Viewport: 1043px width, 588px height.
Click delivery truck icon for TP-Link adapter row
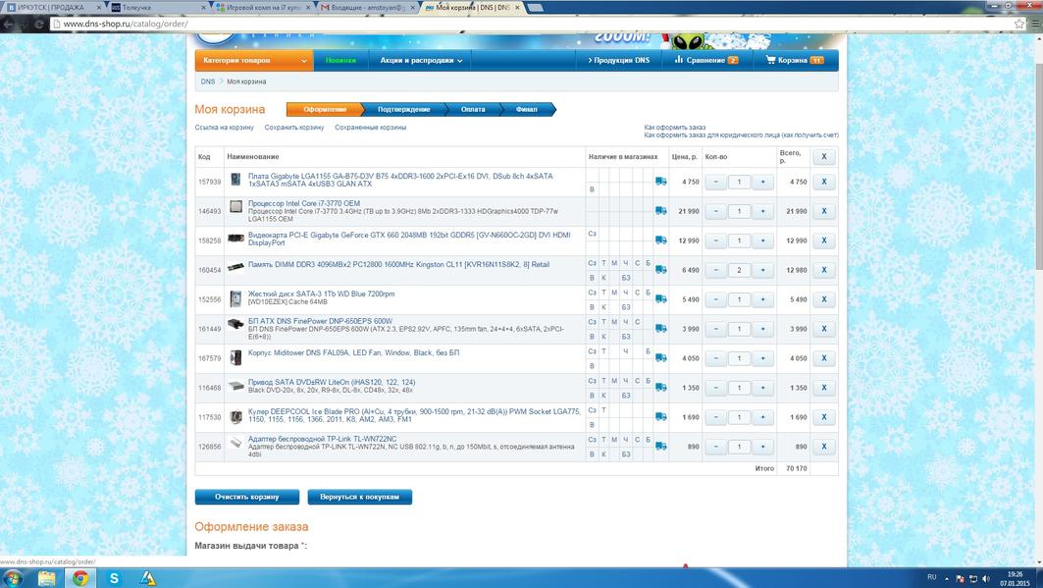point(660,447)
